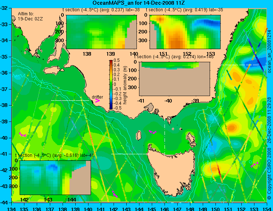This screenshot has width=273, height=211.
Task: Click the magenta drifter legend arrow
Action: [x=97, y=100]
